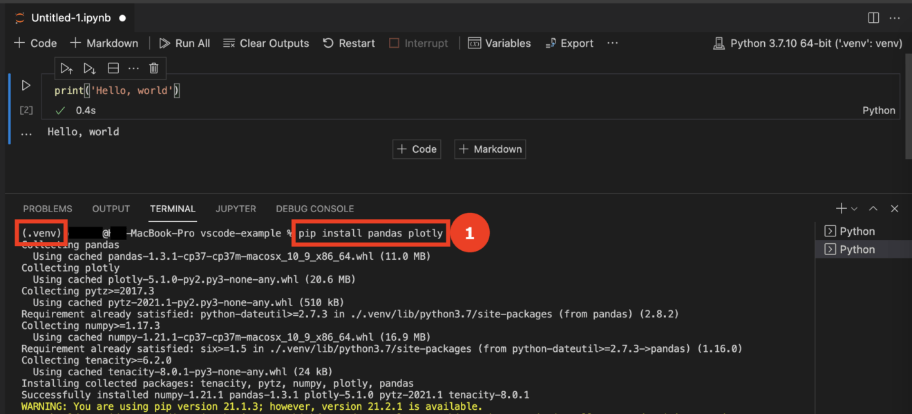This screenshot has width=912, height=414.
Task: Click the Split Cell icon
Action: (x=113, y=68)
